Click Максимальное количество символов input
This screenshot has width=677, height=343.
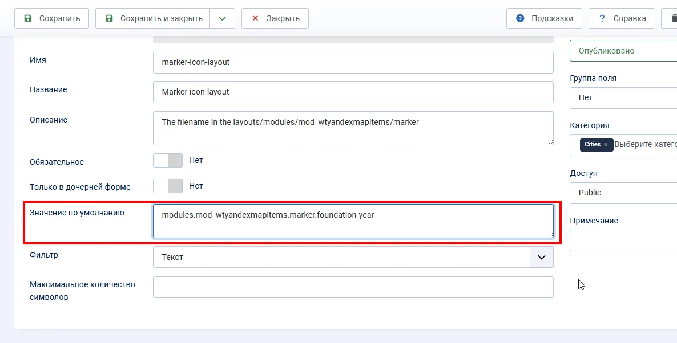(x=353, y=287)
